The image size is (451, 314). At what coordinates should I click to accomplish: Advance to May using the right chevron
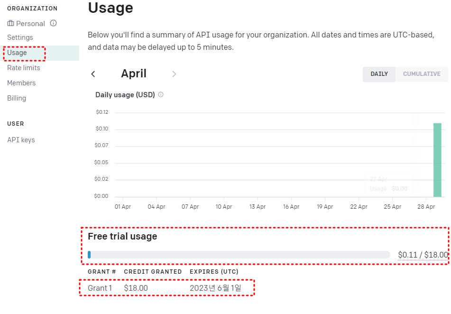pyautogui.click(x=174, y=74)
